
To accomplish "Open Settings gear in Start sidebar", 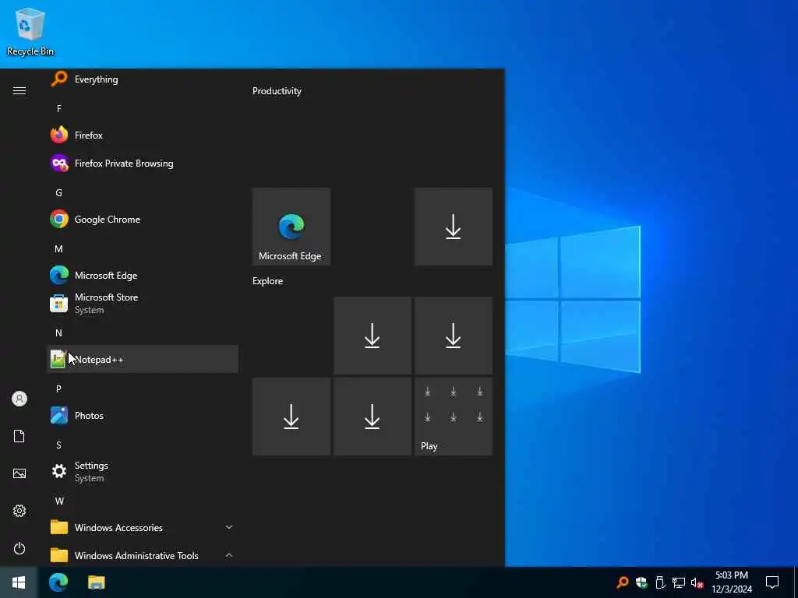I will tap(19, 511).
